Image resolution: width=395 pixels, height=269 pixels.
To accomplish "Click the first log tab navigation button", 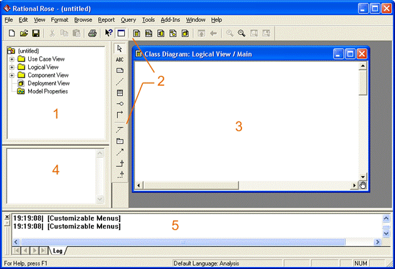I will click(x=16, y=251).
